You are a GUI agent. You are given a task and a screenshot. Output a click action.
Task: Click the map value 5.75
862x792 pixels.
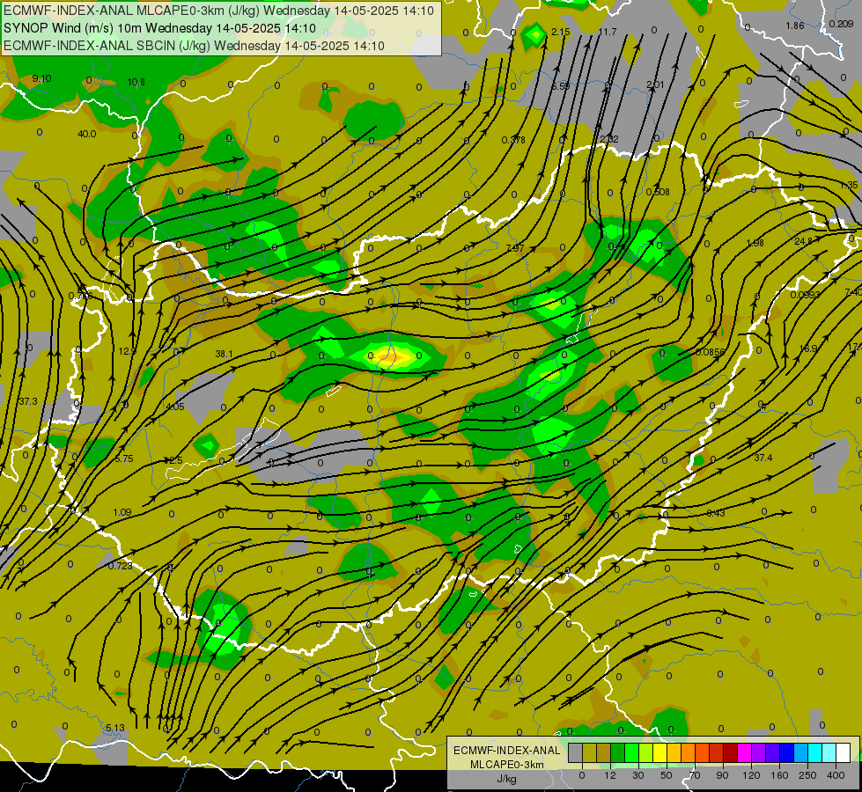coord(123,458)
